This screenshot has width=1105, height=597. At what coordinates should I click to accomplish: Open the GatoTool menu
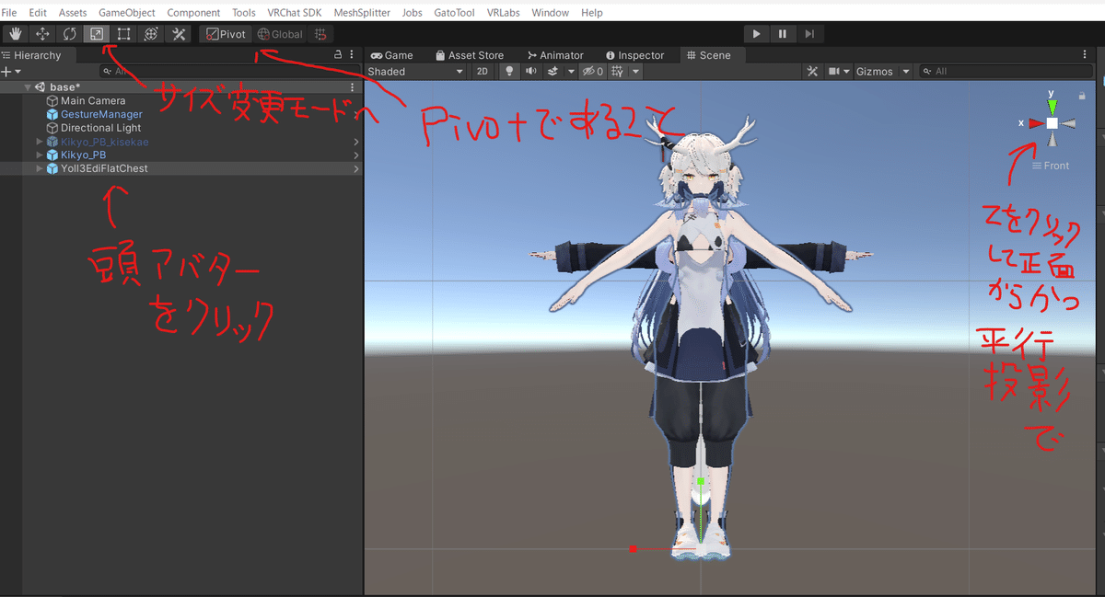pos(455,13)
